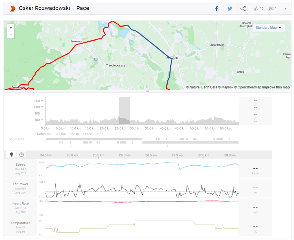Image resolution: width=294 pixels, height=240 pixels.
Task: Click the highlighted elevation selection region
Action: coord(124,111)
